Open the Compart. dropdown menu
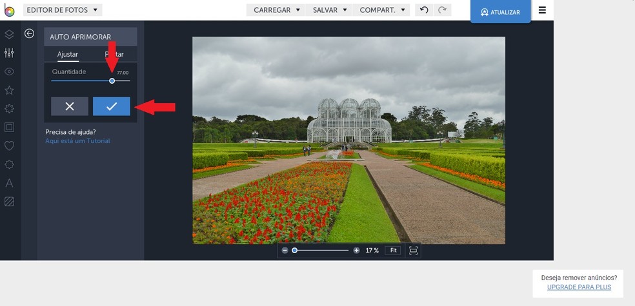The width and height of the screenshot is (635, 306). pos(381,10)
